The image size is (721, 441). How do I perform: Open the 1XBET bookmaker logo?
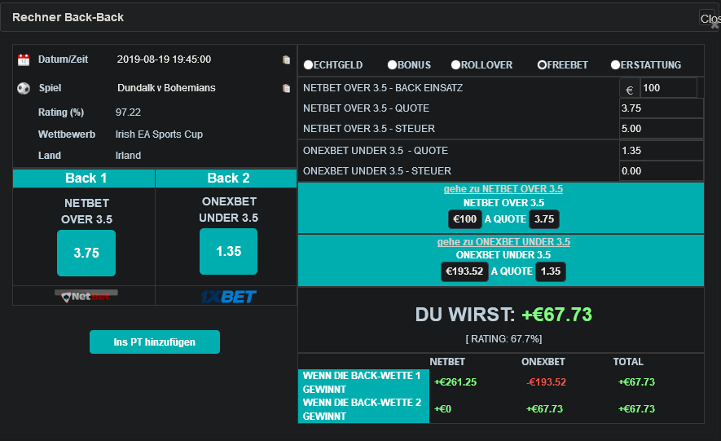click(228, 297)
